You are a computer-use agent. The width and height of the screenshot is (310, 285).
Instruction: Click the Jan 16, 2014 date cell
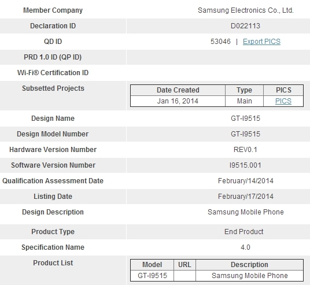tap(178, 101)
